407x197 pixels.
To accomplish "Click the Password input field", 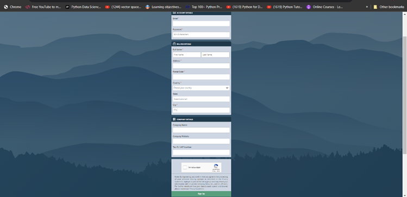I will click(201, 35).
